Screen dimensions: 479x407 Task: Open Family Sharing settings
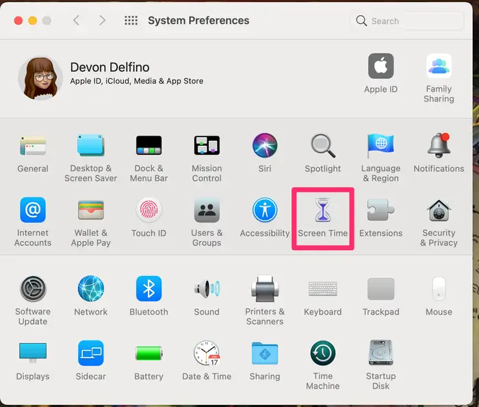click(439, 66)
